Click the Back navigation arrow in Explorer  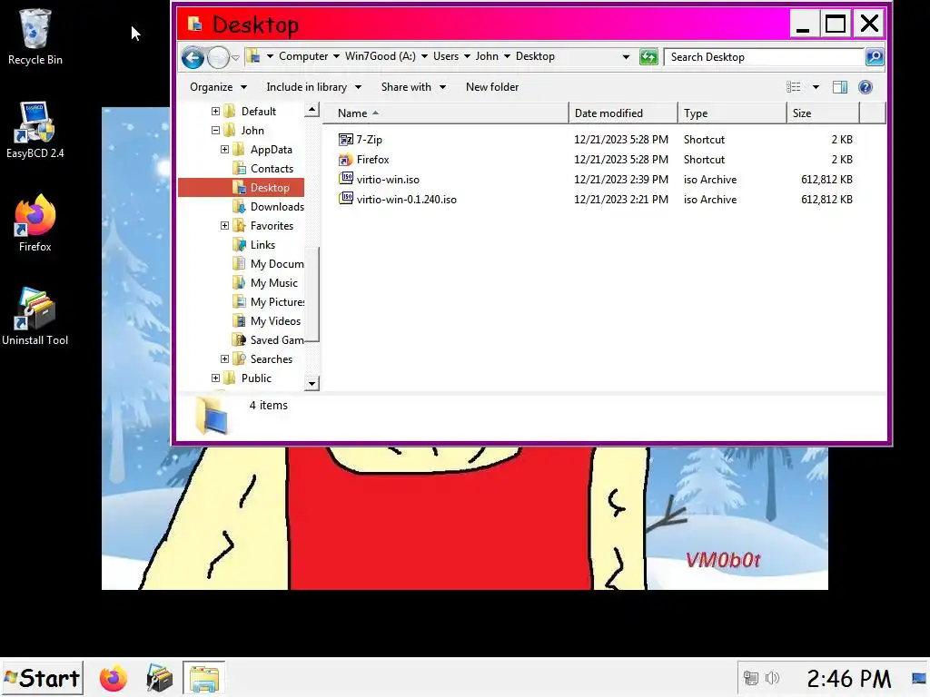click(193, 57)
